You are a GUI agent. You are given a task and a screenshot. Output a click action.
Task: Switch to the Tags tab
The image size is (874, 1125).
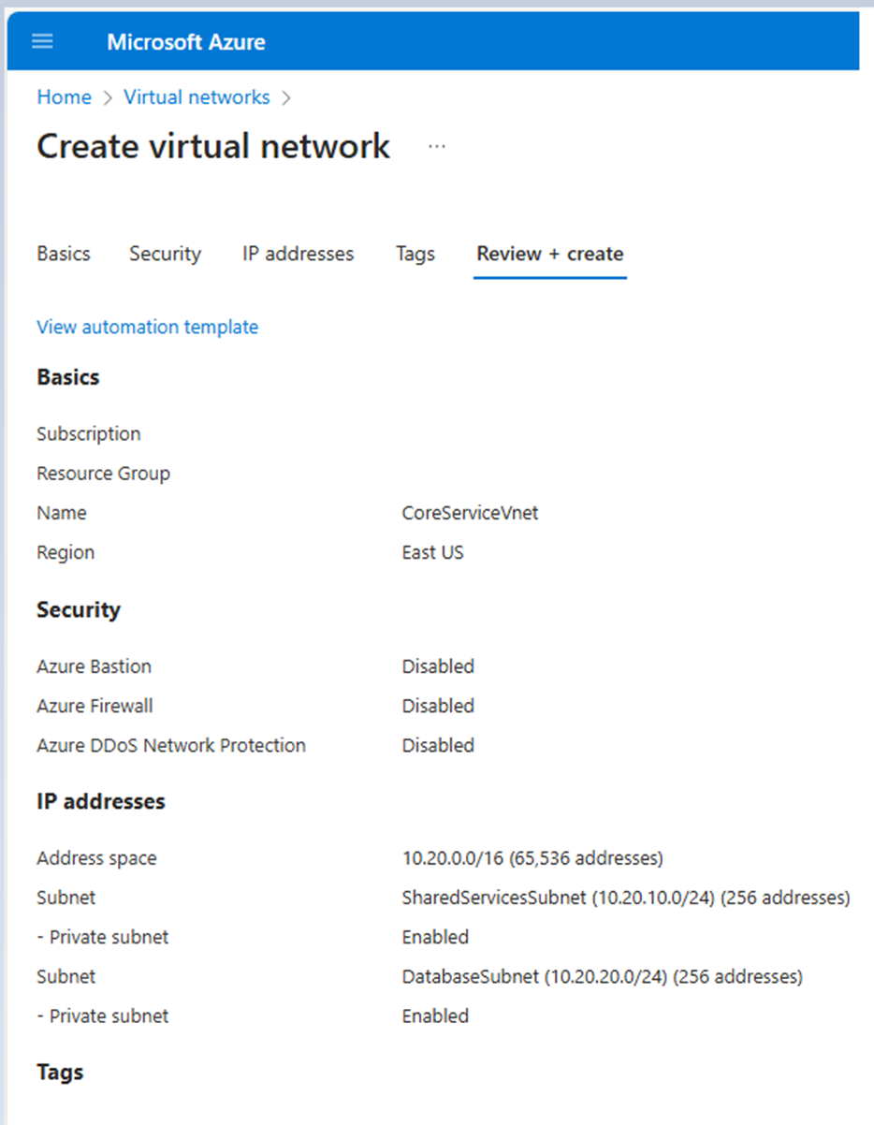[x=415, y=254]
